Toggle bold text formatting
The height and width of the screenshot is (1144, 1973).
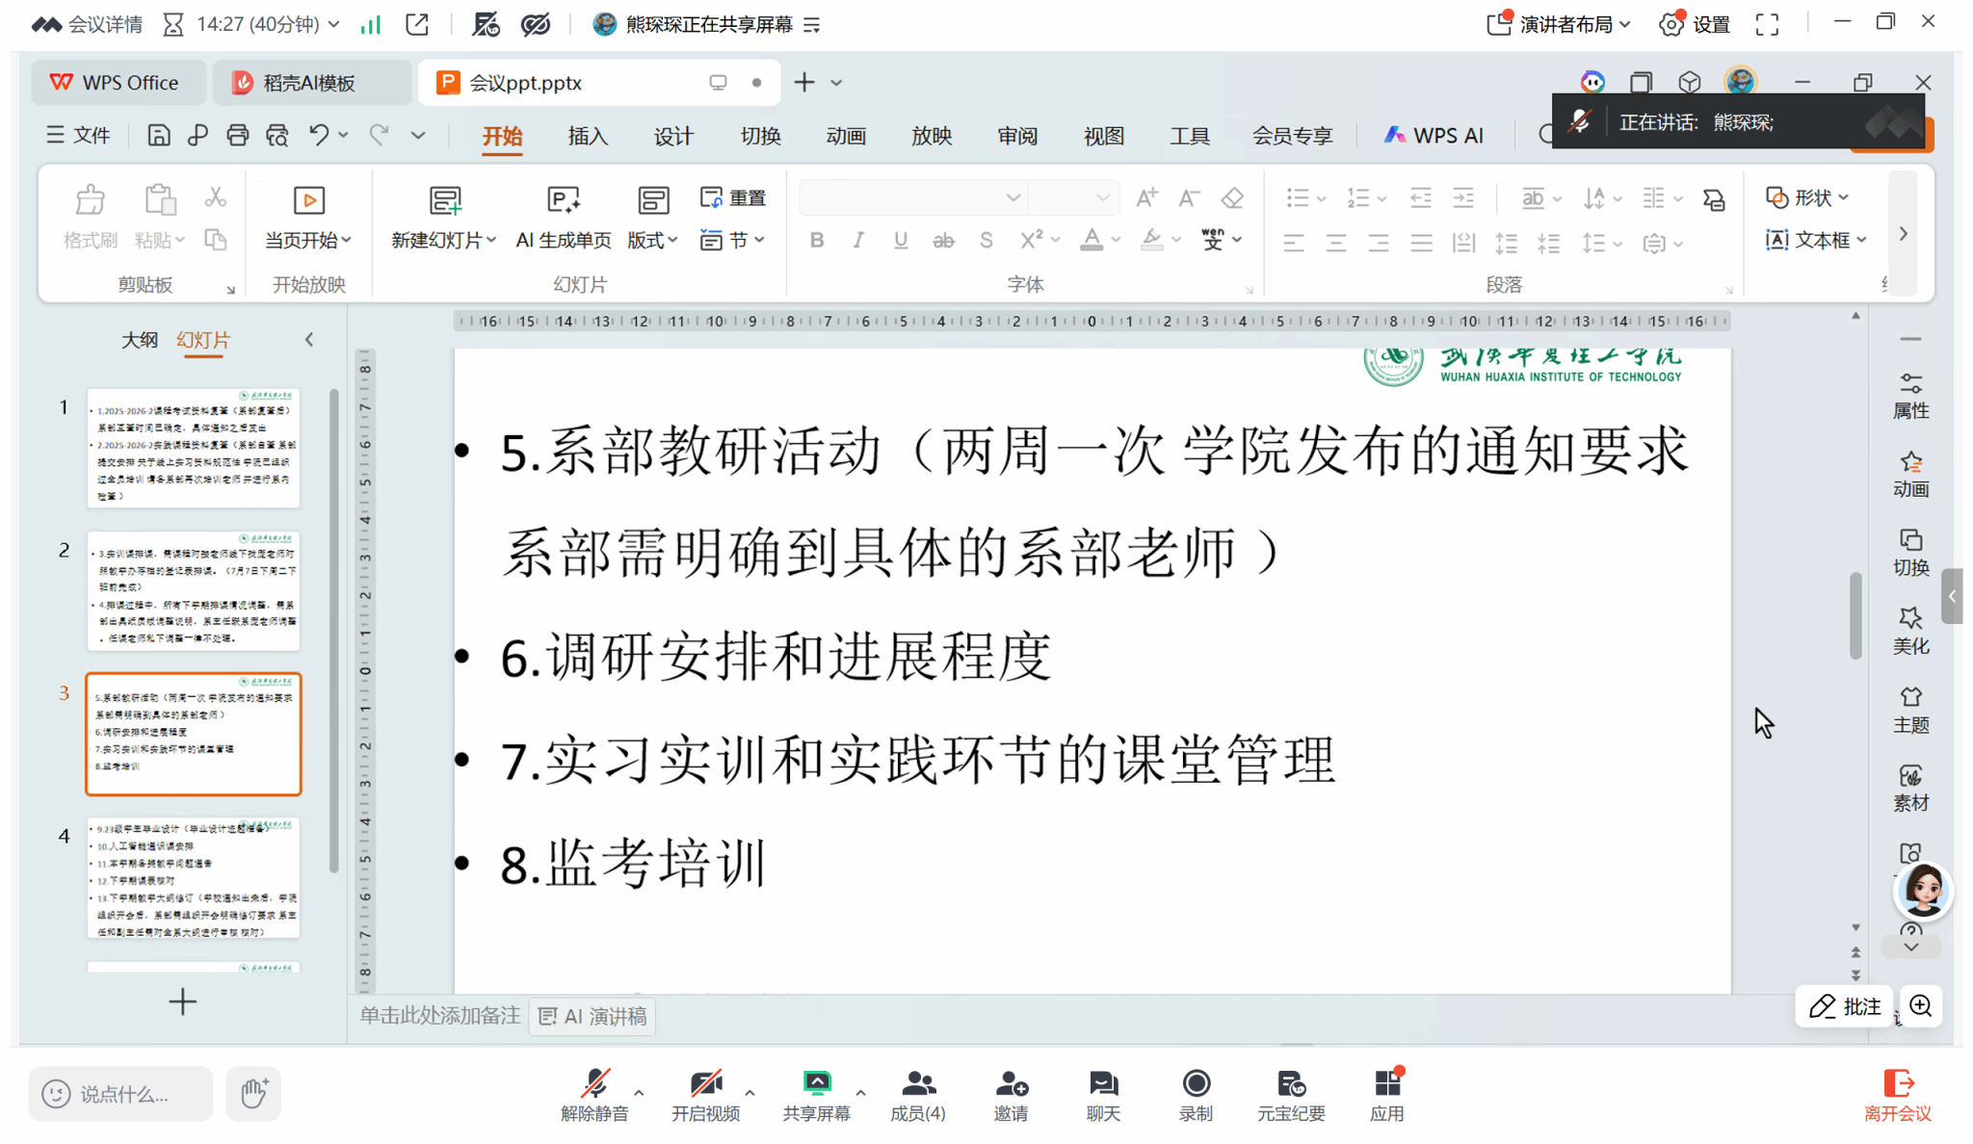pyautogui.click(x=817, y=241)
